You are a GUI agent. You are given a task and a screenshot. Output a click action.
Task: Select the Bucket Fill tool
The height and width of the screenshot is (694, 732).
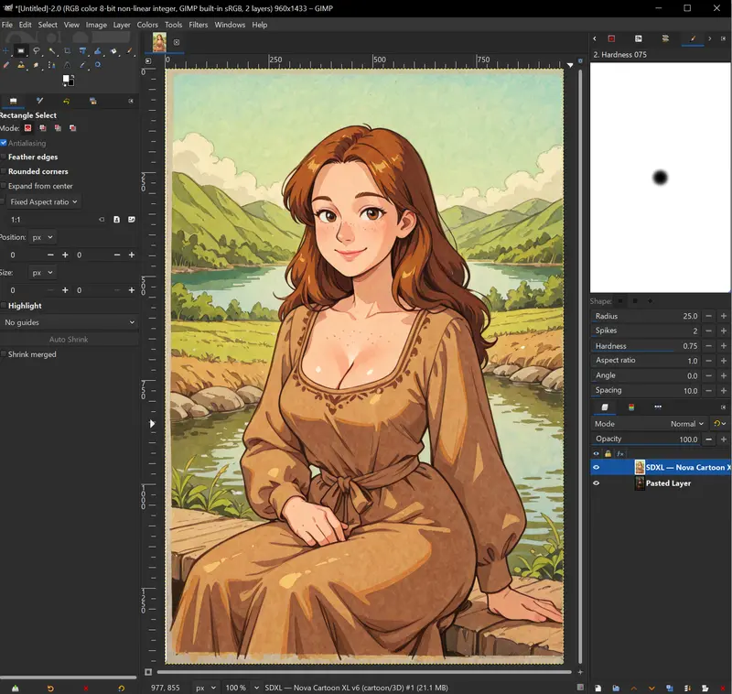pyautogui.click(x=113, y=51)
